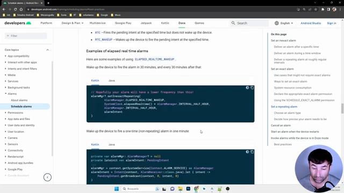This screenshot has height=193, width=344.
Task: Open File Explorer from the taskbar
Action: click(x=181, y=189)
